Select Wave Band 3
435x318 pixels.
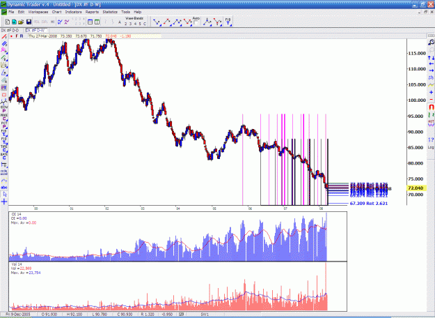(x=131, y=24)
